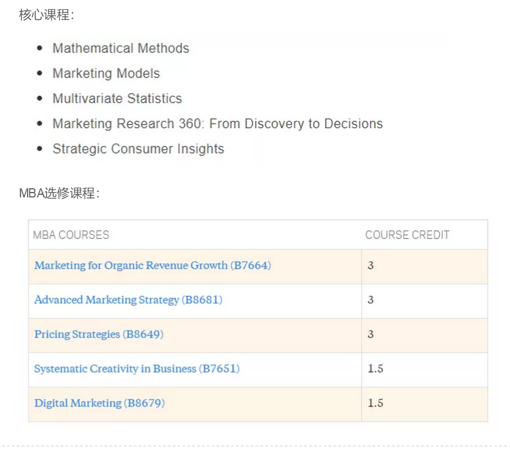The height and width of the screenshot is (463, 510).
Task: Open the Advanced Marketing Strategy (B8681) link
Action: tap(128, 300)
